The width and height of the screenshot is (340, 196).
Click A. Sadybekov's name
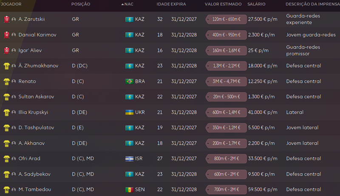(34, 174)
